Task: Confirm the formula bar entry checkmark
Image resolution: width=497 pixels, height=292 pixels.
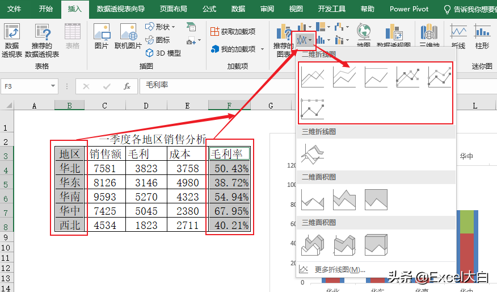Action: click(107, 86)
